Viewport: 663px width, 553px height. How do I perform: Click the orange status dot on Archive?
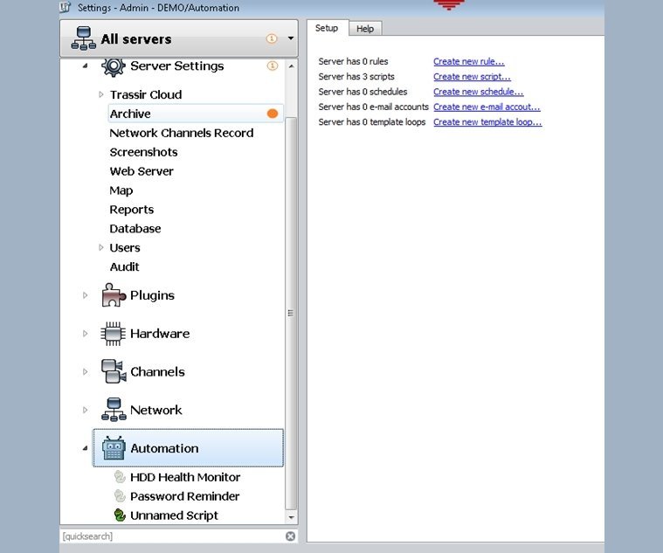(273, 114)
